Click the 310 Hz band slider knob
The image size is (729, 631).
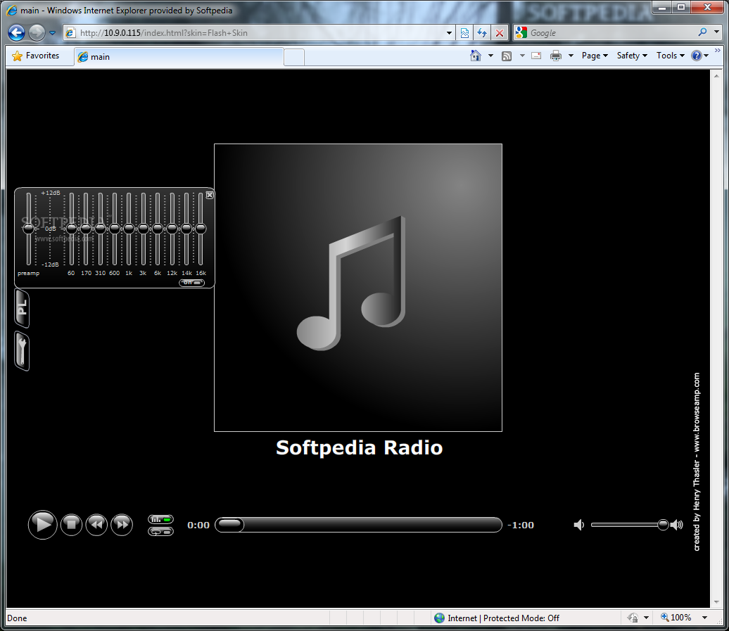(101, 228)
